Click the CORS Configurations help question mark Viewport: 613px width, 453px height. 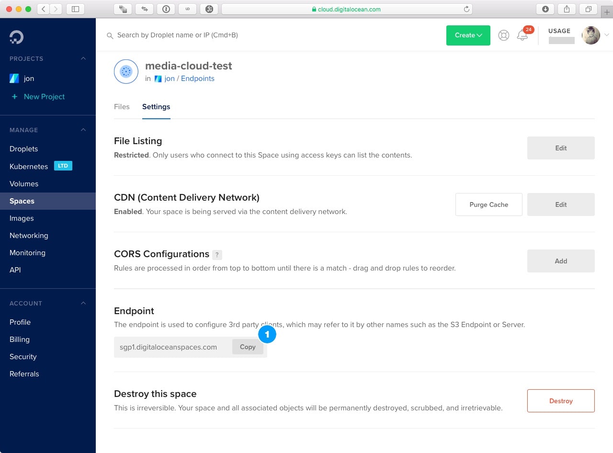point(217,255)
